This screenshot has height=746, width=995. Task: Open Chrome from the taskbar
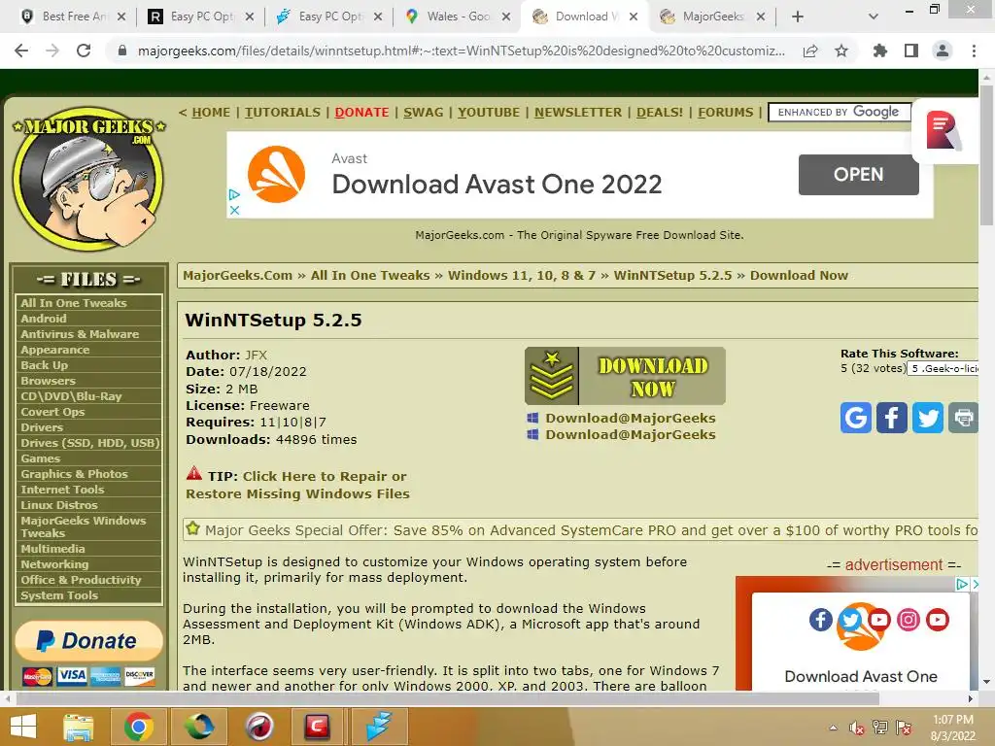coord(138,727)
